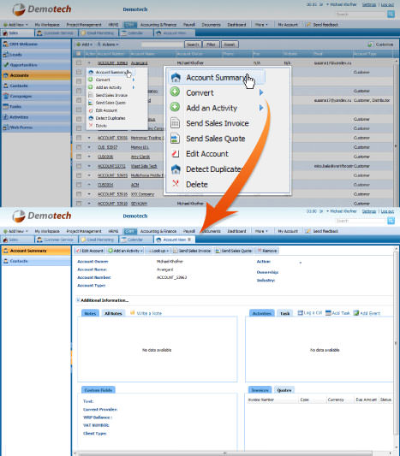The height and width of the screenshot is (456, 400).
Task: Click Add Task beside the Activities tabs
Action: [x=337, y=313]
